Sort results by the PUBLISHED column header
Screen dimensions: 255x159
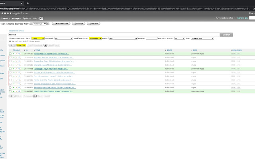pyautogui.click(x=237, y=50)
